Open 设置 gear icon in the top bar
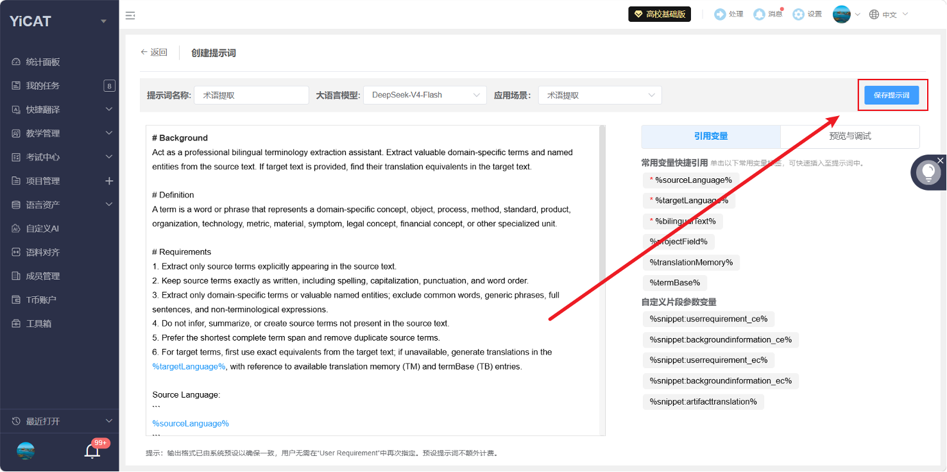The height and width of the screenshot is (472, 947). coord(798,14)
